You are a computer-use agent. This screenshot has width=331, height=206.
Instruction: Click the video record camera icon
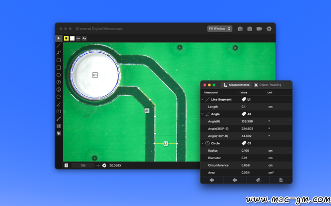pos(259,29)
